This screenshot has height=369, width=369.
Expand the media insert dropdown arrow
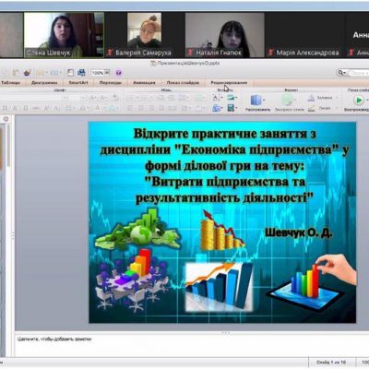pos(236,108)
